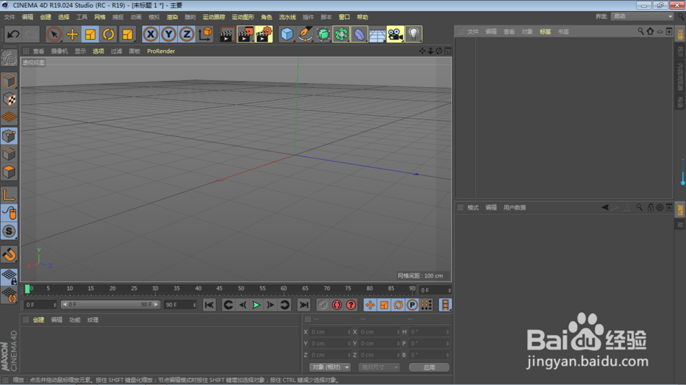Open the 渲染 menu
This screenshot has height=385, width=686.
172,17
